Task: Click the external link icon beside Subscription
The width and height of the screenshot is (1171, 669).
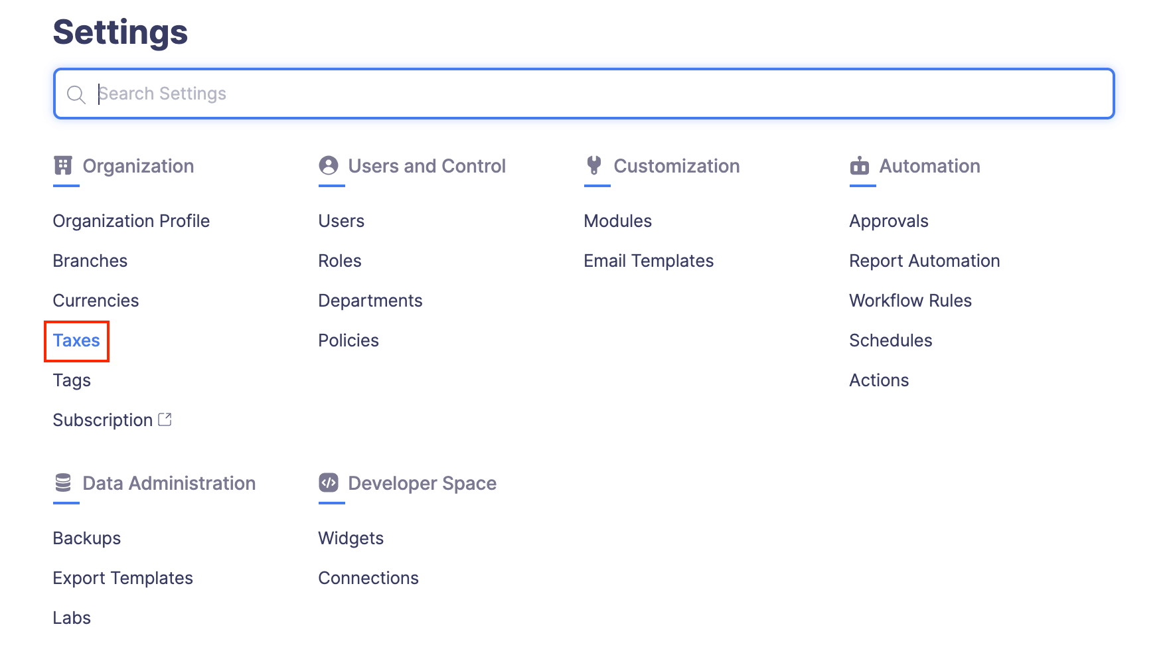Action: 165,419
